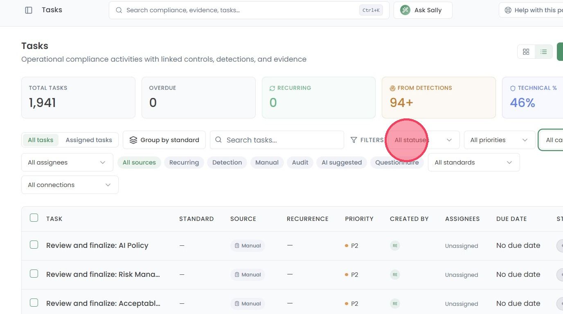The height and width of the screenshot is (314, 563).
Task: Click the SOURCE column header
Action: (243, 219)
